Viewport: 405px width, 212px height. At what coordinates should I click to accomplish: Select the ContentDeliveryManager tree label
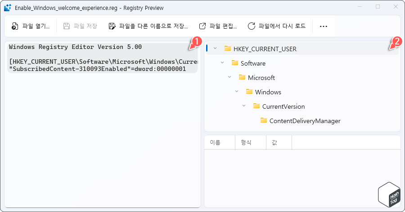click(x=305, y=121)
